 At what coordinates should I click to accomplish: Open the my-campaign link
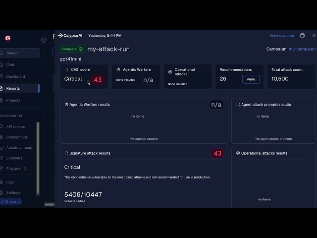(x=302, y=49)
